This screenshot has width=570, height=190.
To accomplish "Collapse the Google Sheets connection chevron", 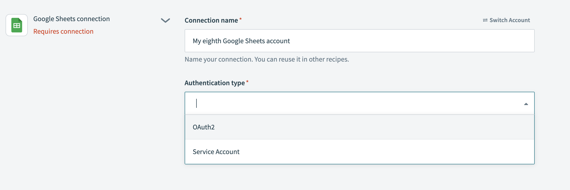I will click(165, 20).
